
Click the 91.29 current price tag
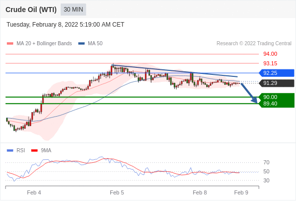pos(276,83)
